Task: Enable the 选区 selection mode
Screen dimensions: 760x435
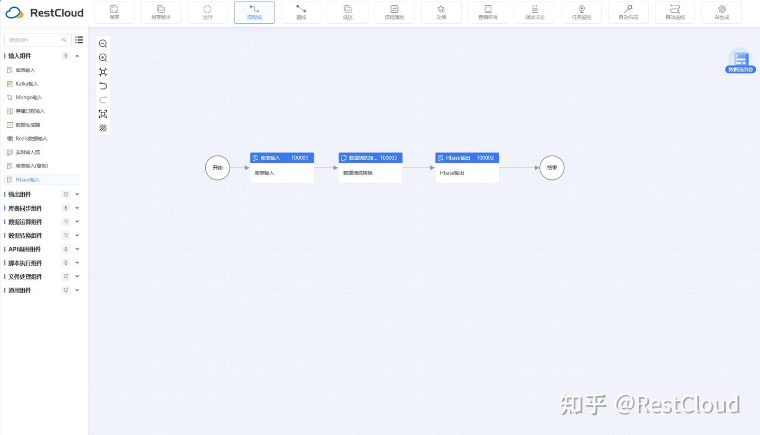Action: point(348,12)
